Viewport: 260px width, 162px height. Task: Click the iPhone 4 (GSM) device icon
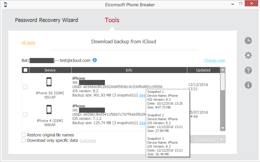click(49, 110)
